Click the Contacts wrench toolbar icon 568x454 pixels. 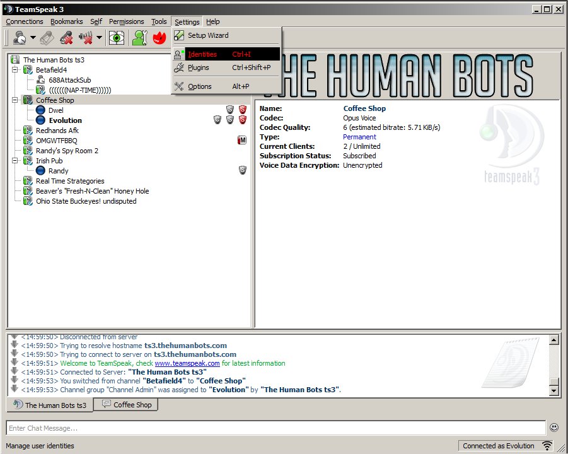click(x=140, y=37)
